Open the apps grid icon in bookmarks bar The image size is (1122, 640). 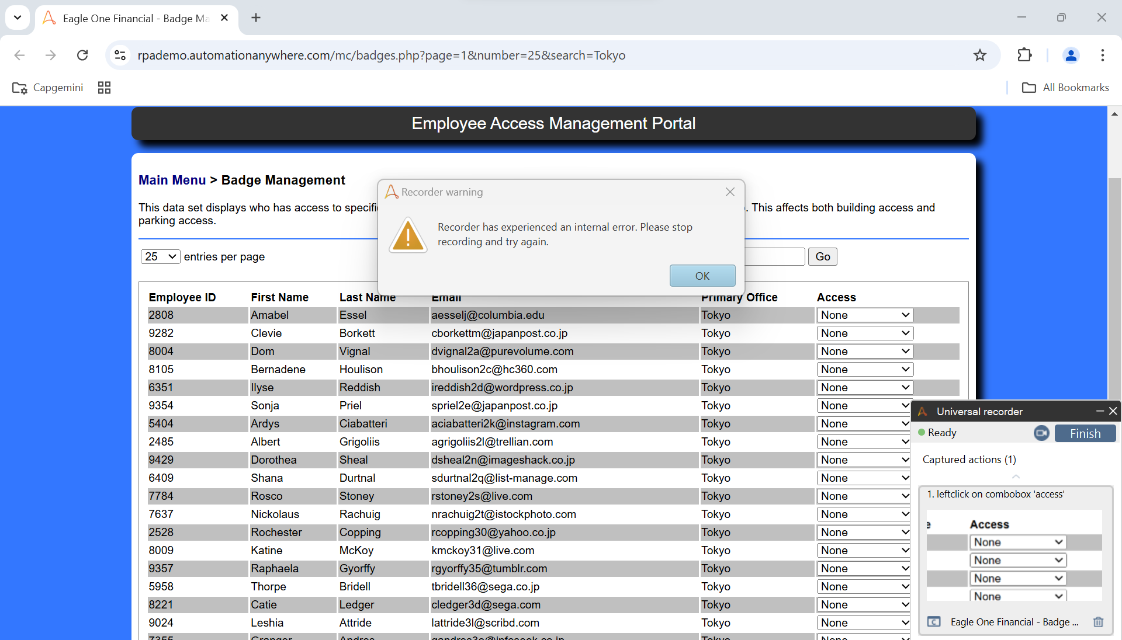pyautogui.click(x=104, y=88)
